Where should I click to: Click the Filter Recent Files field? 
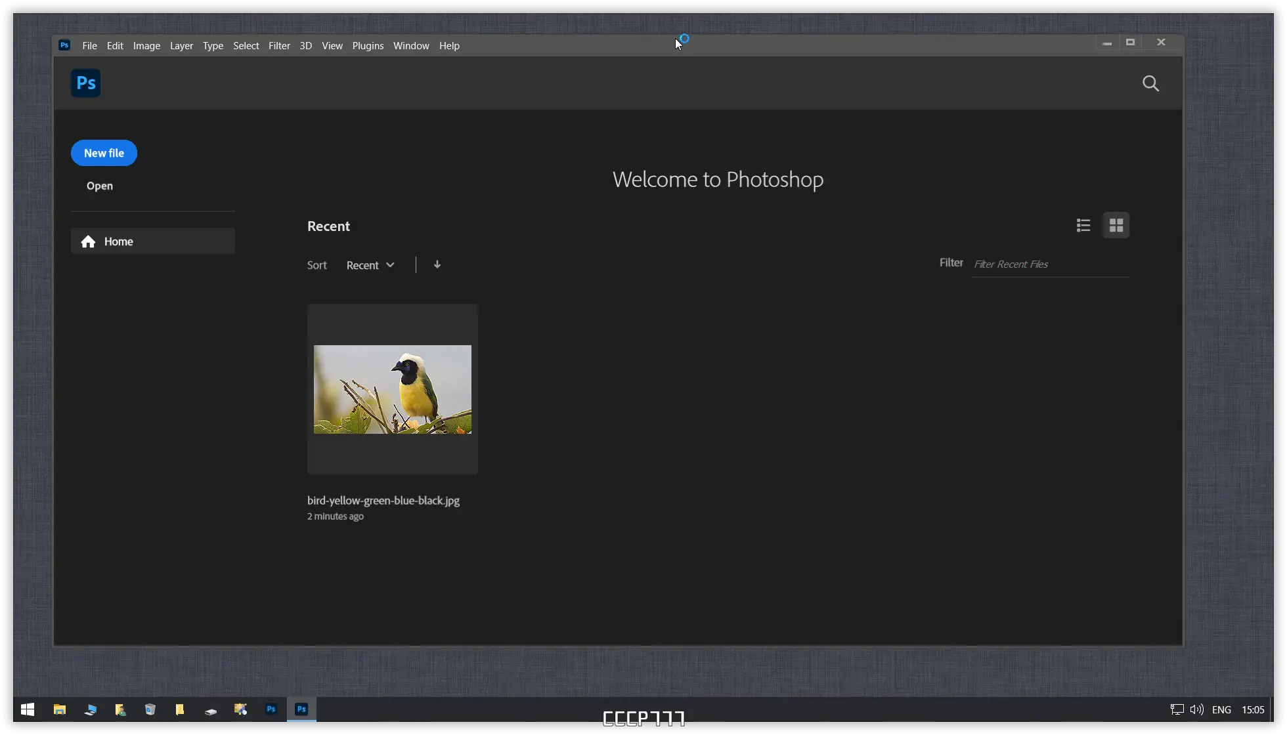click(x=1049, y=264)
